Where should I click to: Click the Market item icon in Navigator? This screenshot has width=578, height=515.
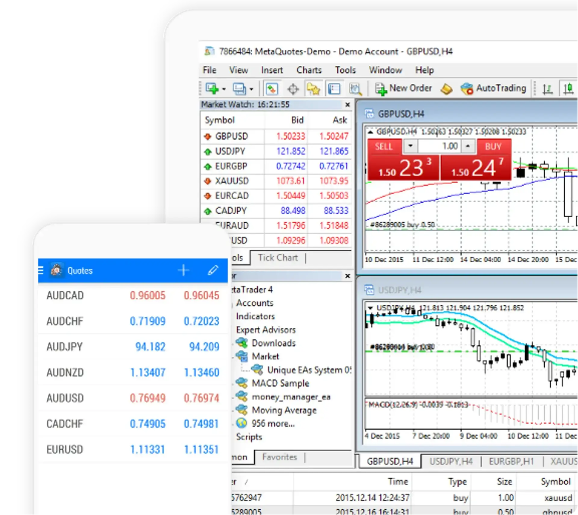point(241,356)
